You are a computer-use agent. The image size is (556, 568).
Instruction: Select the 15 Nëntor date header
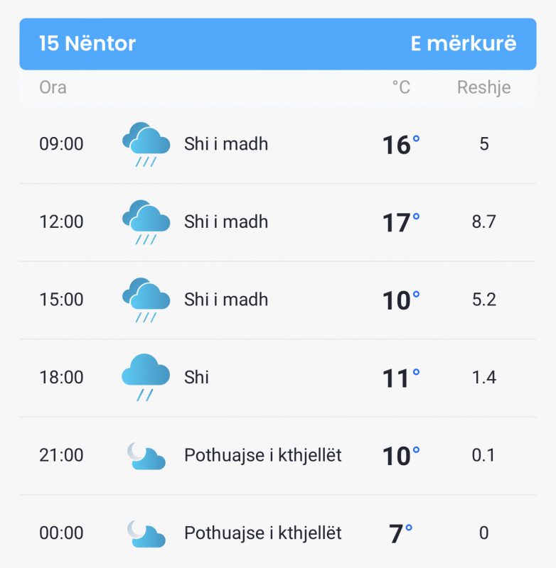point(87,43)
